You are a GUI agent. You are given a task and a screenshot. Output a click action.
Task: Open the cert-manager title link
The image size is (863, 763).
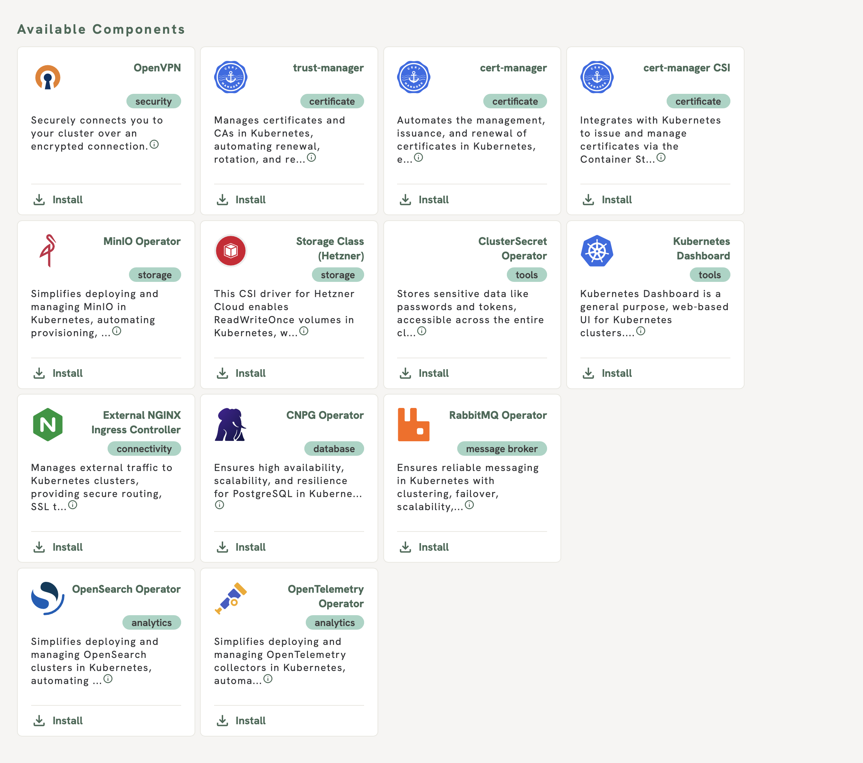coord(513,68)
